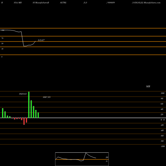Click the -60 label on MR axis

click(x=162, y=136)
